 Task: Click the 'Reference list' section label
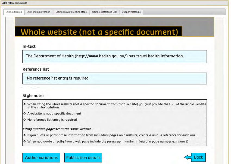(36, 69)
